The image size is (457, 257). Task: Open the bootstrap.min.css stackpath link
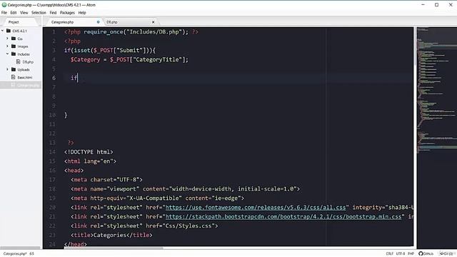[283, 216]
